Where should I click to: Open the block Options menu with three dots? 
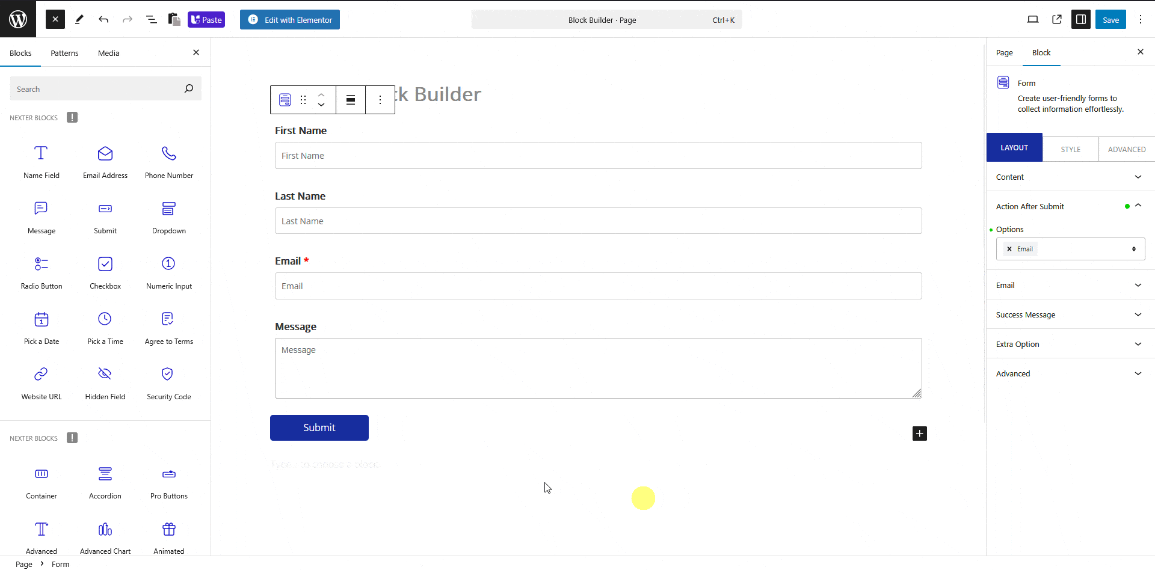380,100
